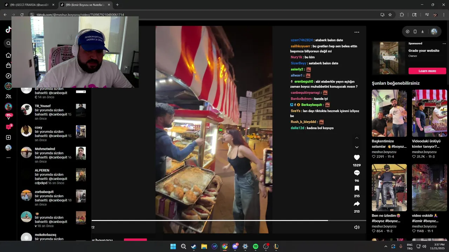Click install app icon in address bar
449x252 pixels.
click(382, 15)
